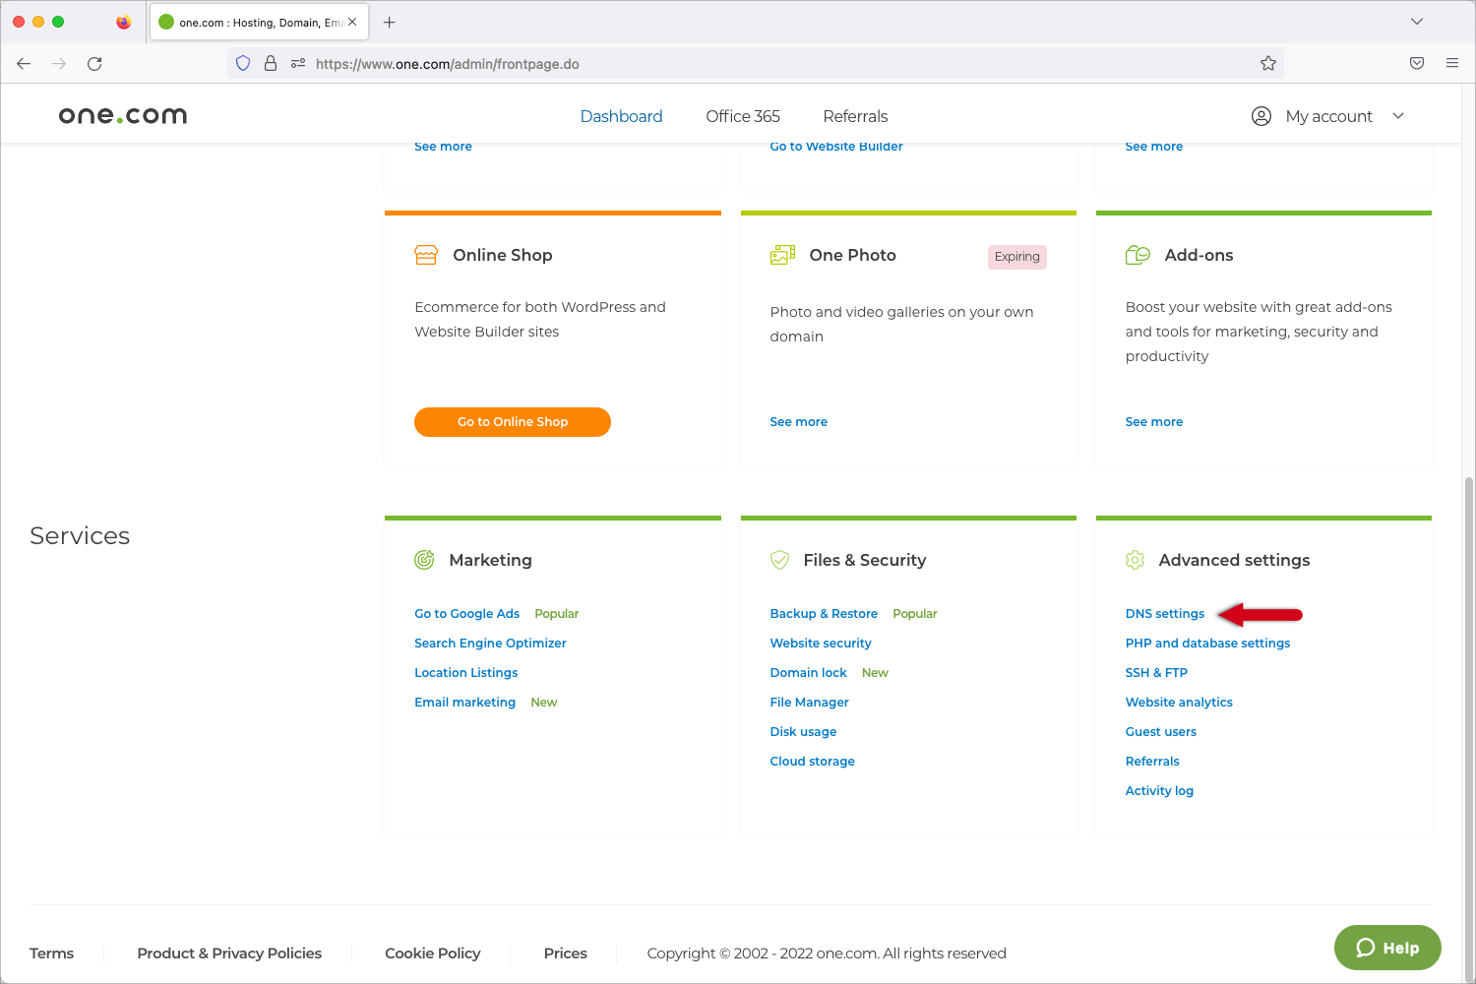1476x984 pixels.
Task: Click the One Photo gallery icon
Action: point(781,253)
